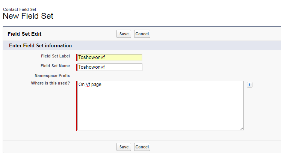This screenshot has height=154, width=281.
Task: Focus the Field Set Label input
Action: coord(110,57)
